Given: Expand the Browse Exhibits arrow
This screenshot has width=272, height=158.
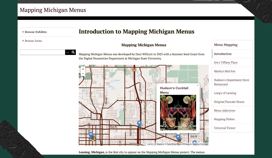Looking at the screenshot, I should click(x=23, y=32).
